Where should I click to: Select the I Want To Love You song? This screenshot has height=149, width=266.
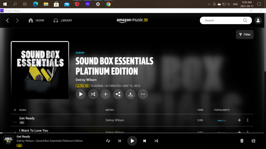click(34, 130)
